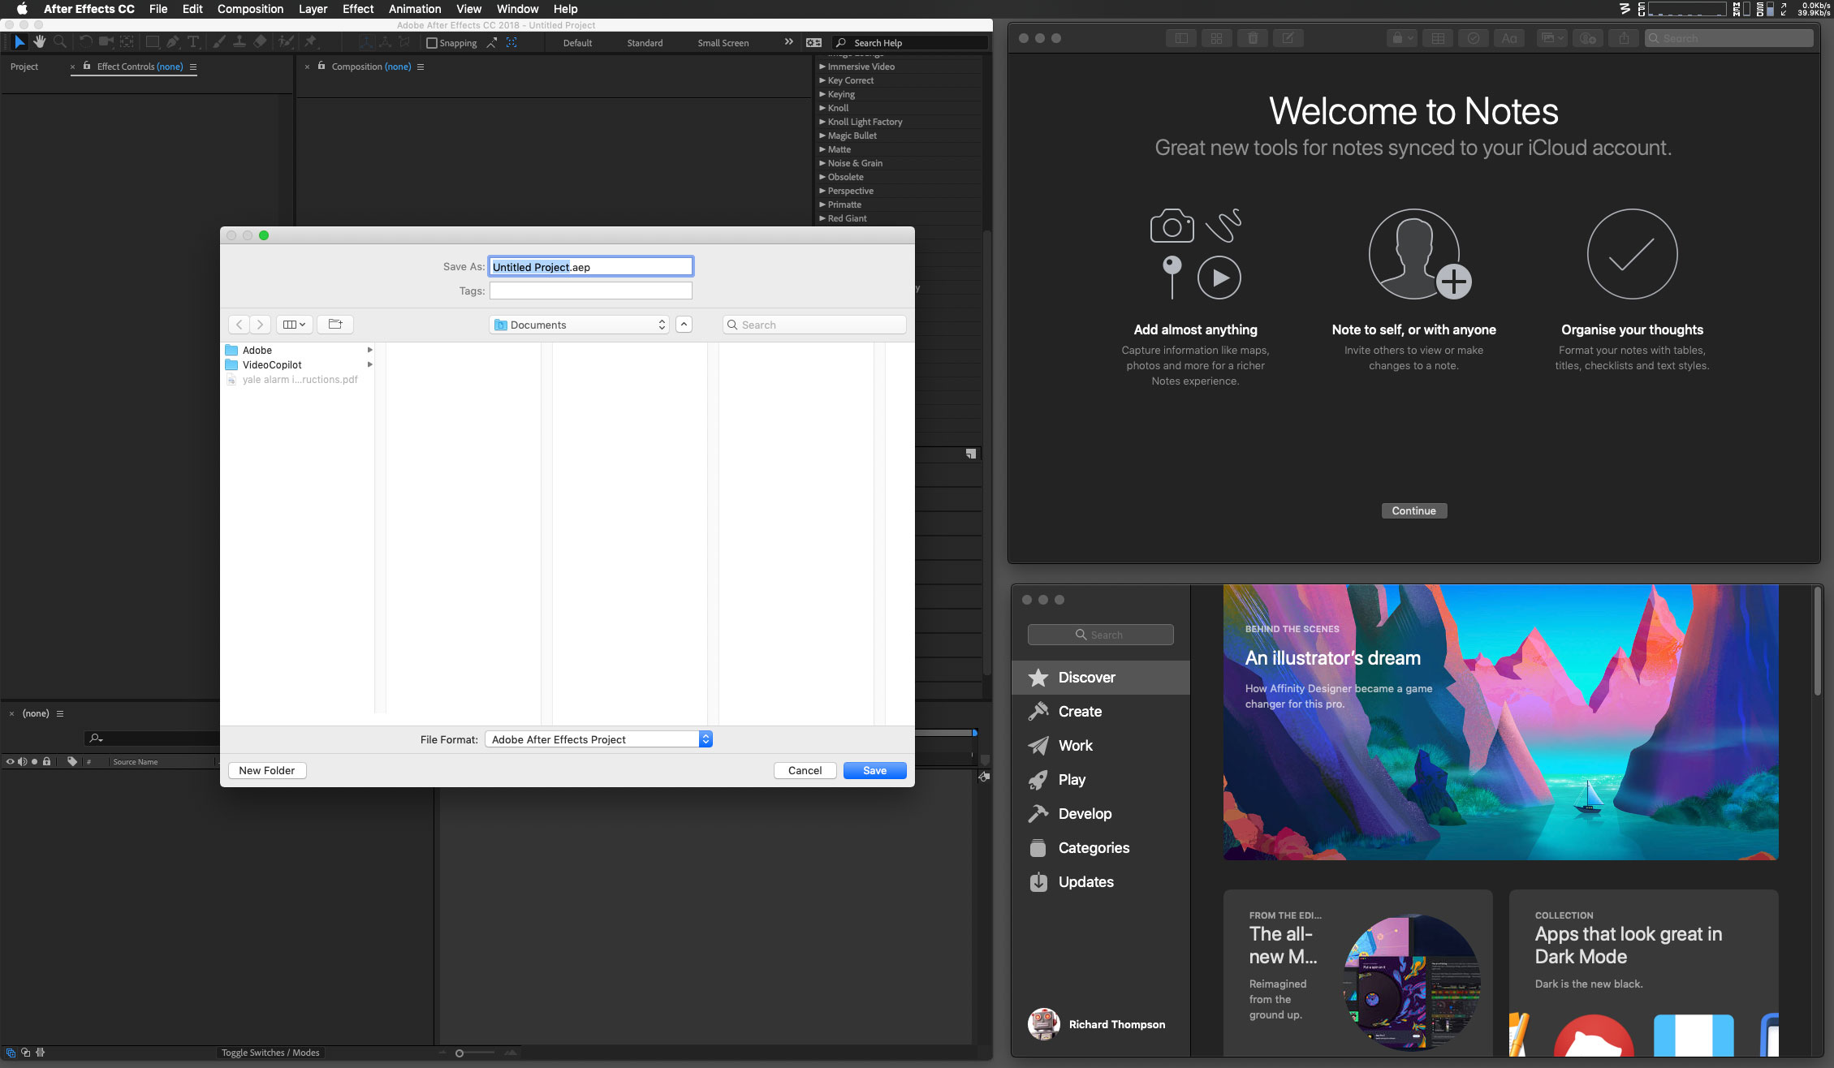Open the Apple menu
This screenshot has width=1834, height=1068.
tap(22, 9)
